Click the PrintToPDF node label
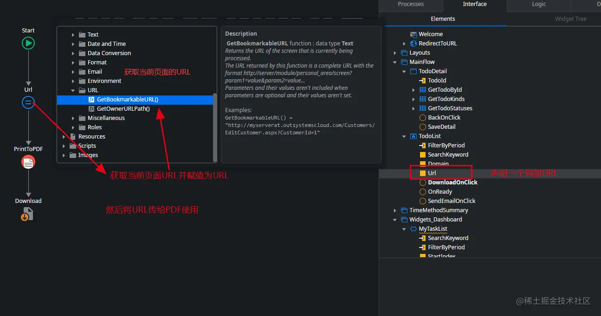Viewport: 601px width, 316px height. pos(28,149)
